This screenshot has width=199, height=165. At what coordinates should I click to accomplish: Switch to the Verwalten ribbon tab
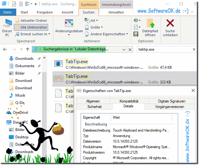click(x=116, y=12)
